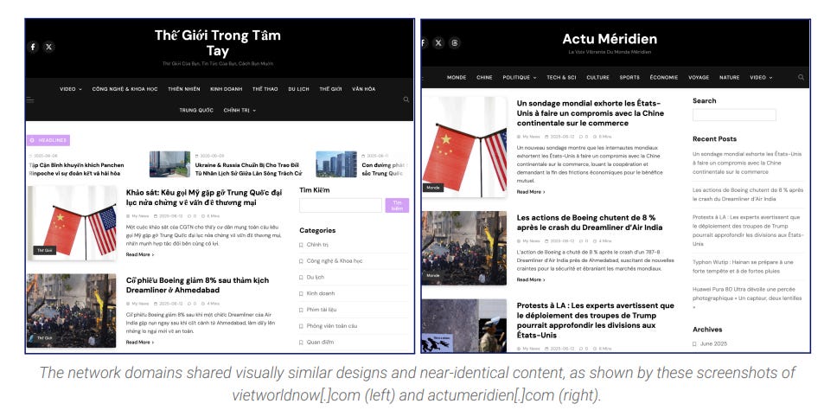The width and height of the screenshot is (824, 410).
Task: Open third social icon on Actu Méridien header
Action: point(455,43)
